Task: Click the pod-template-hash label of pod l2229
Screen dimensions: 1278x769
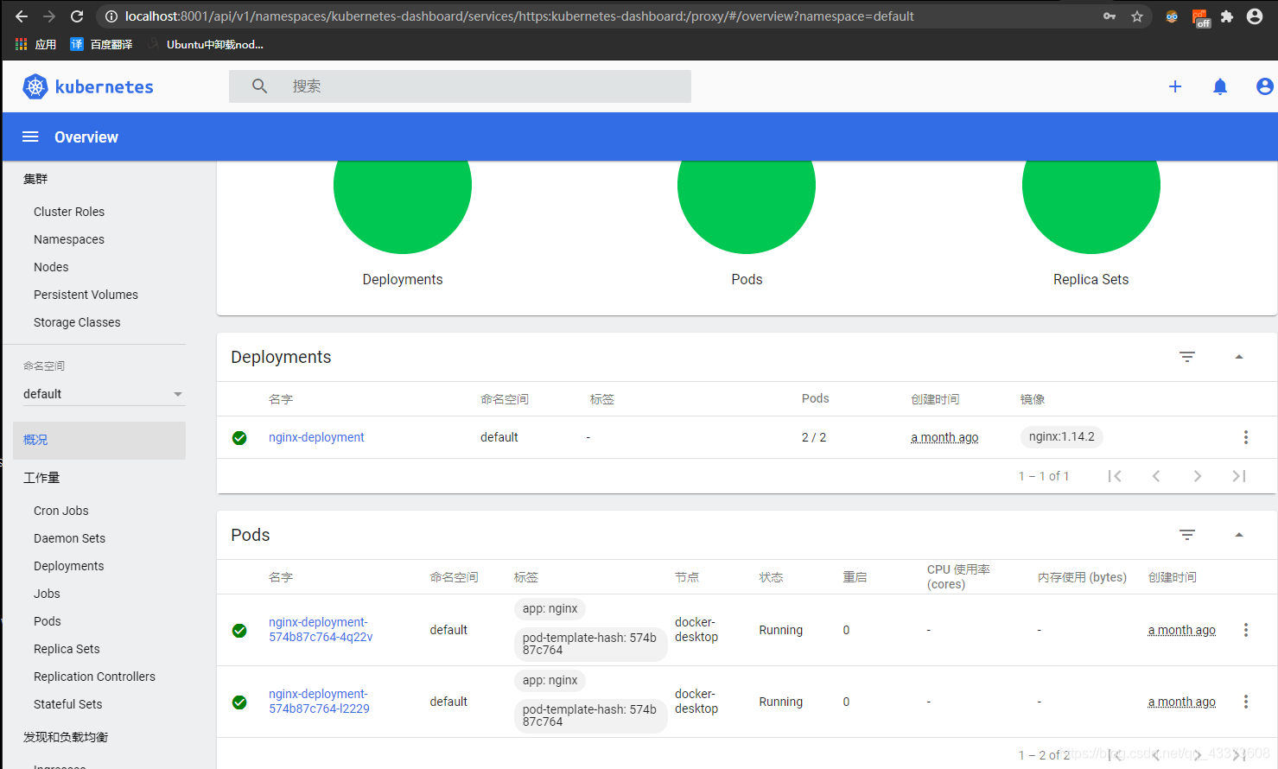Action: point(590,715)
